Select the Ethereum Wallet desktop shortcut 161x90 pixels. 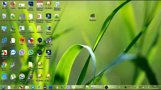tap(22, 30)
